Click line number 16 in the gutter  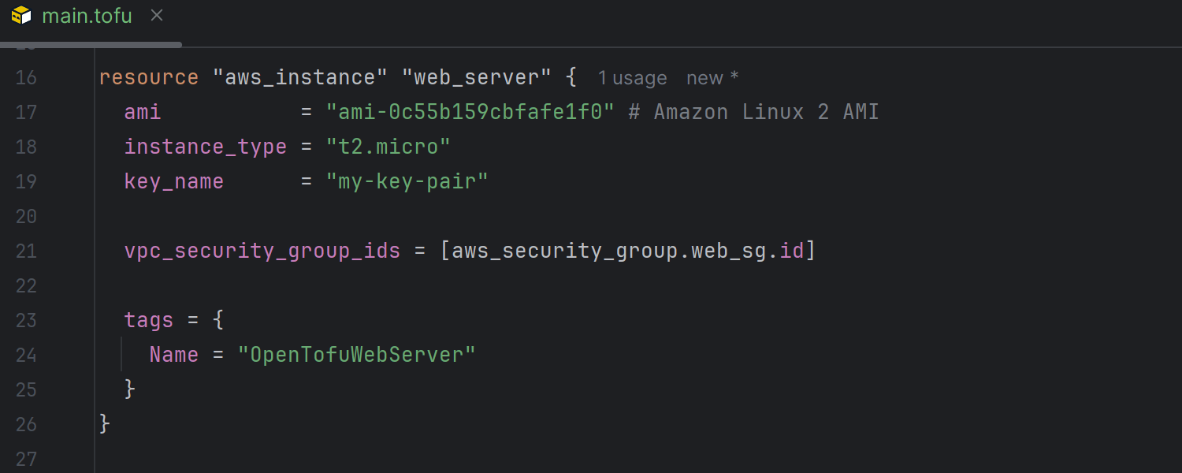26,77
